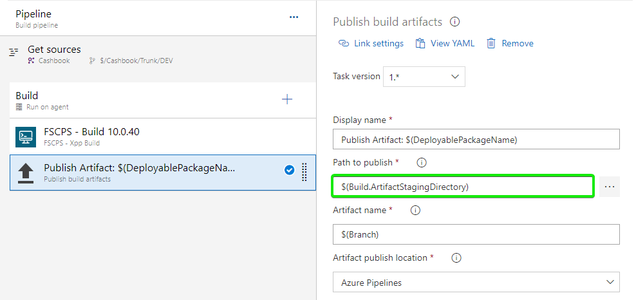Click the info icon beside Artifact publish location
The height and width of the screenshot is (300, 636).
point(456,258)
